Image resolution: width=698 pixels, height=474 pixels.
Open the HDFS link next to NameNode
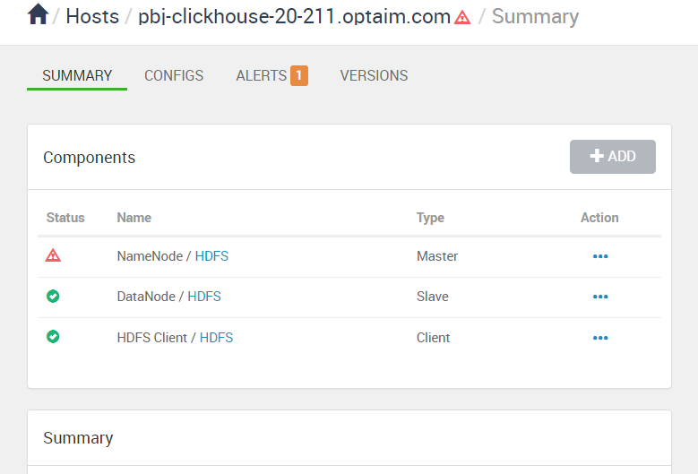coord(211,256)
